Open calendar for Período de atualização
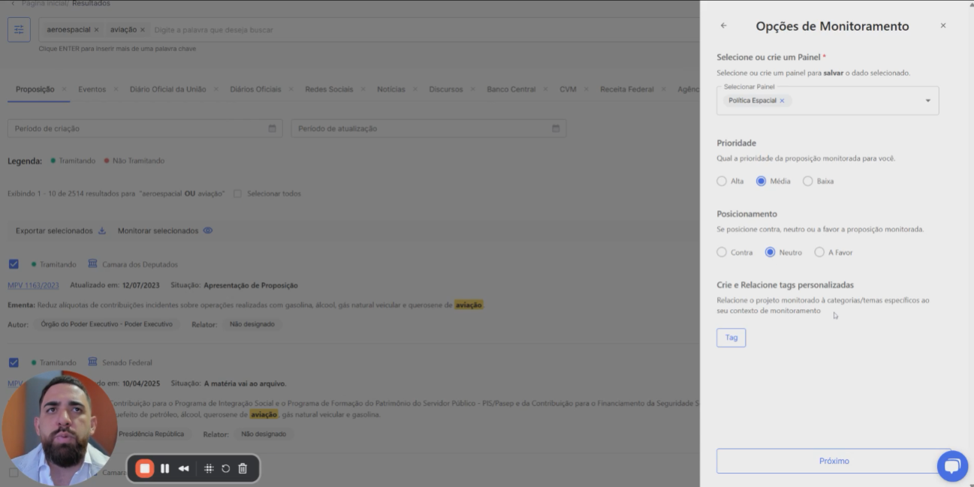The image size is (974, 487). [556, 128]
